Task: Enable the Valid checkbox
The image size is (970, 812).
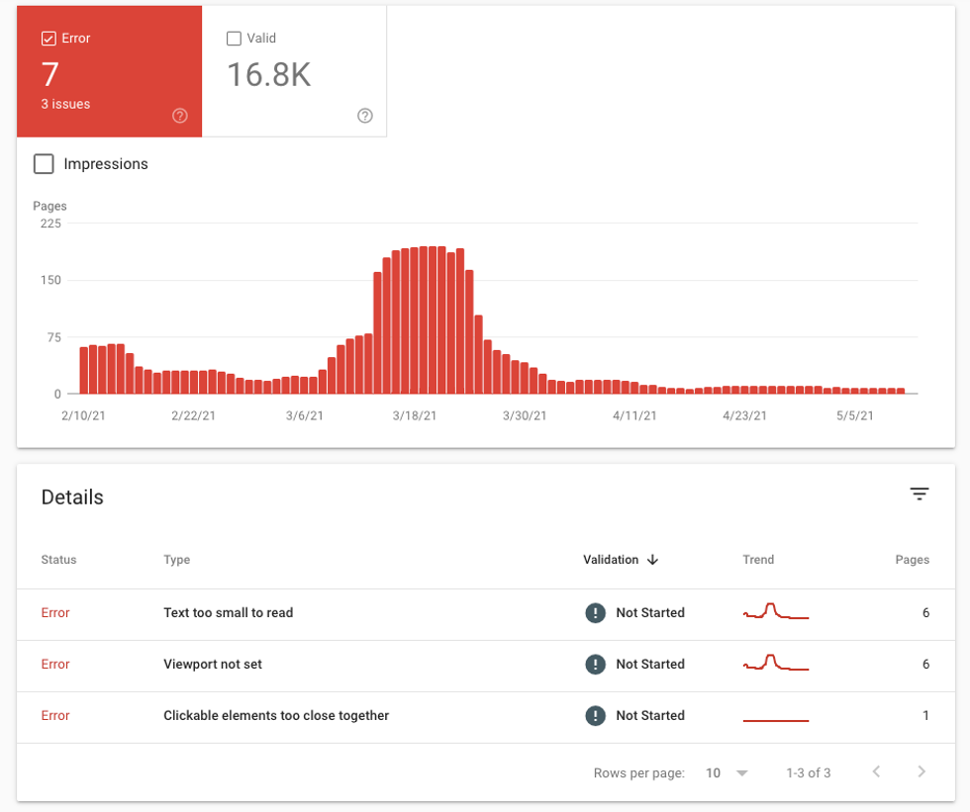Action: point(235,39)
